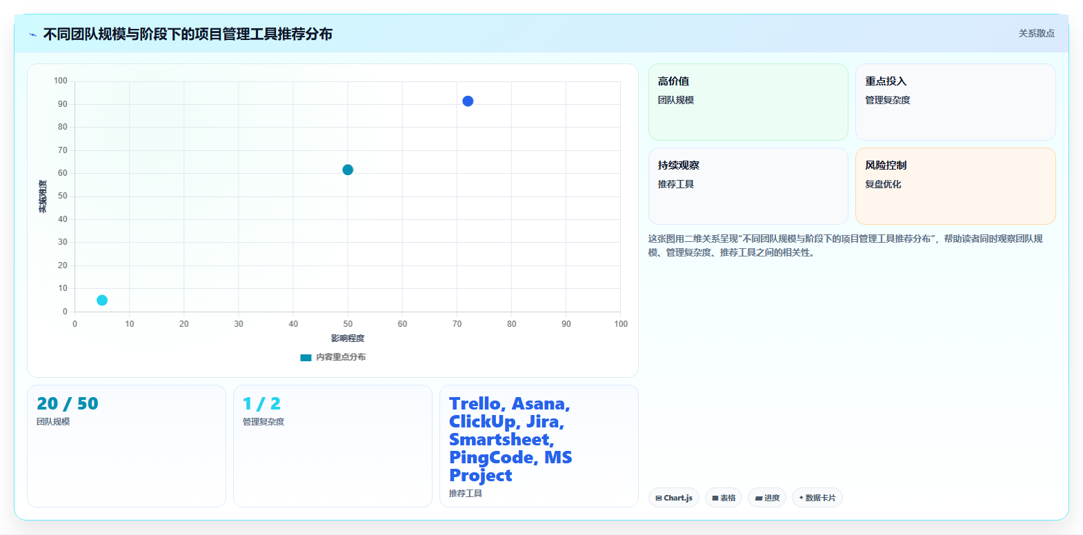Viewport: 1083px width, 535px height.
Task: Click the 数据卡片 tag chip
Action: pyautogui.click(x=817, y=498)
